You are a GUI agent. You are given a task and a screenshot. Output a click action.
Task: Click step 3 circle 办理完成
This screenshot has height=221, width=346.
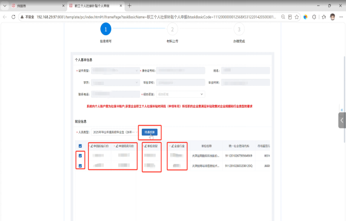click(x=239, y=29)
